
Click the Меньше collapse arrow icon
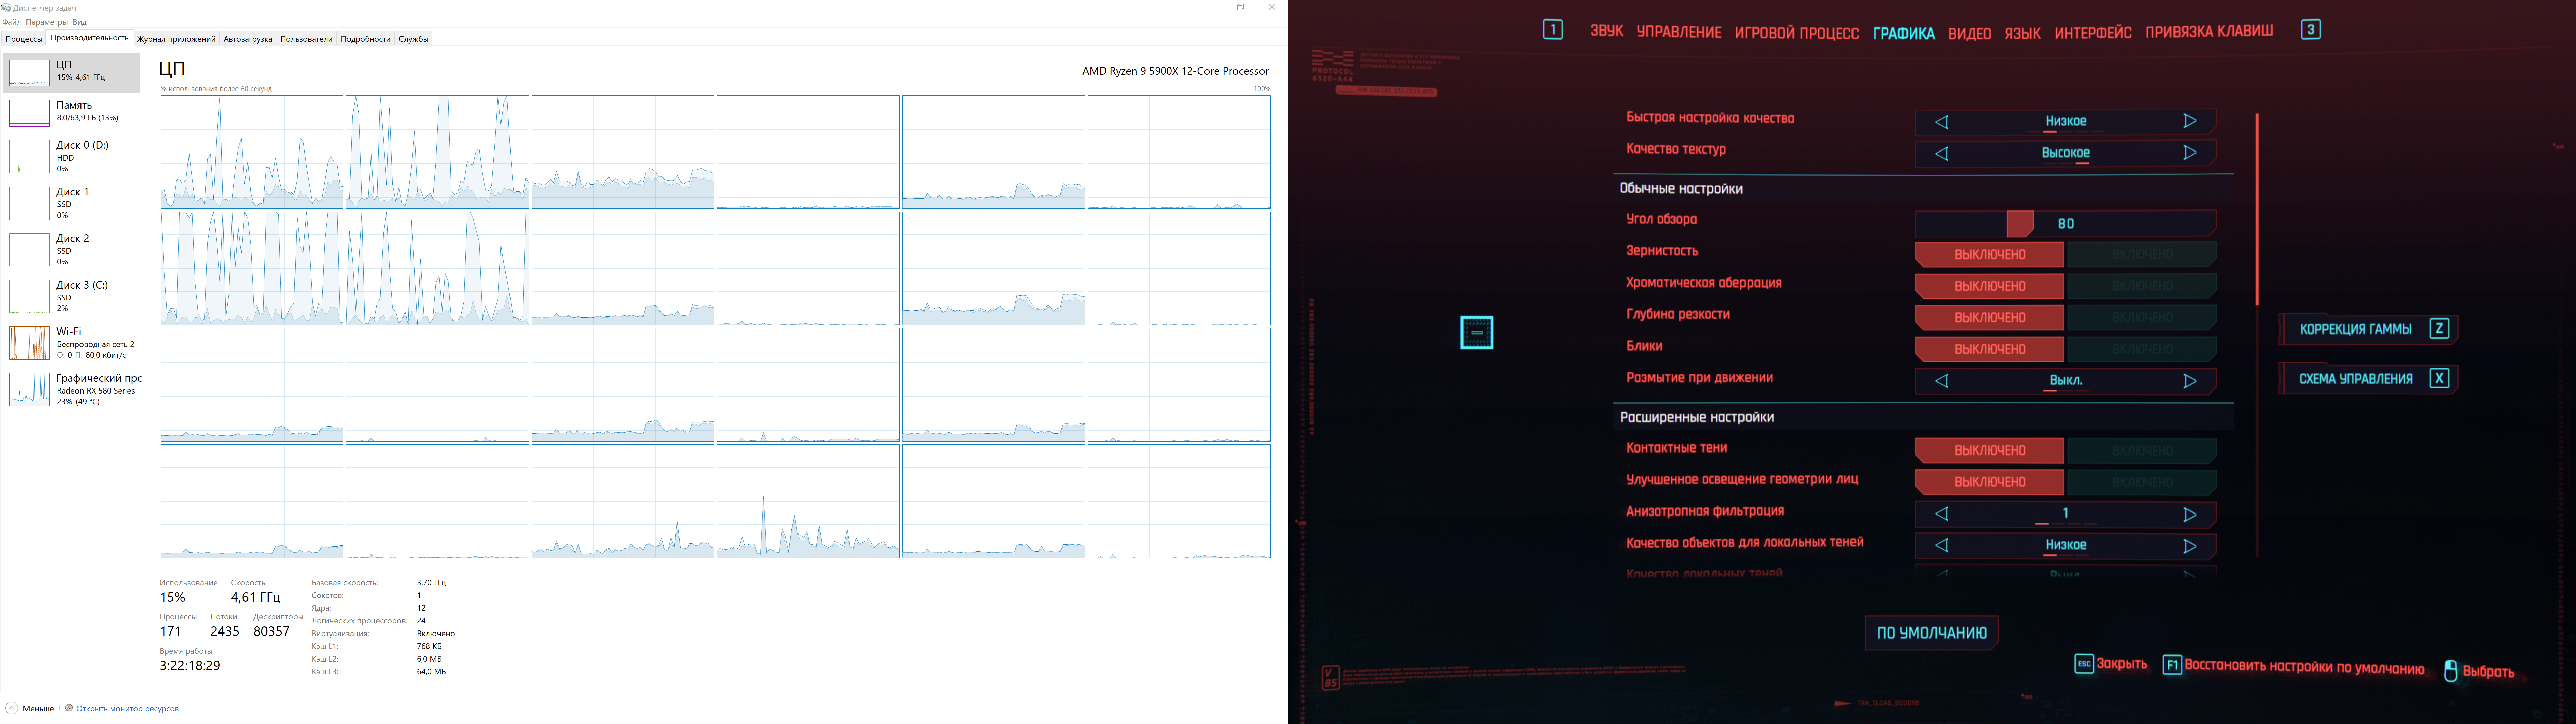pos(12,708)
